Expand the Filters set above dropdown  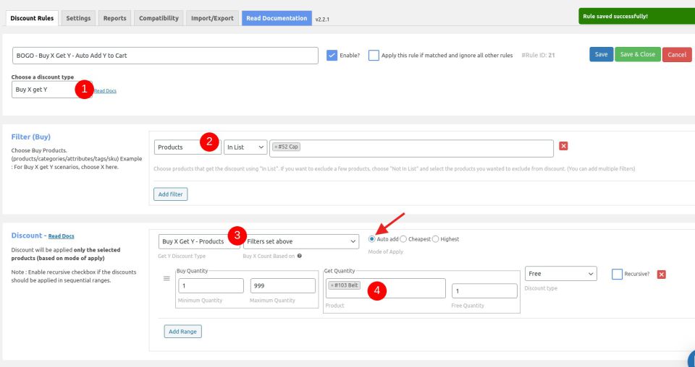pyautogui.click(x=301, y=241)
